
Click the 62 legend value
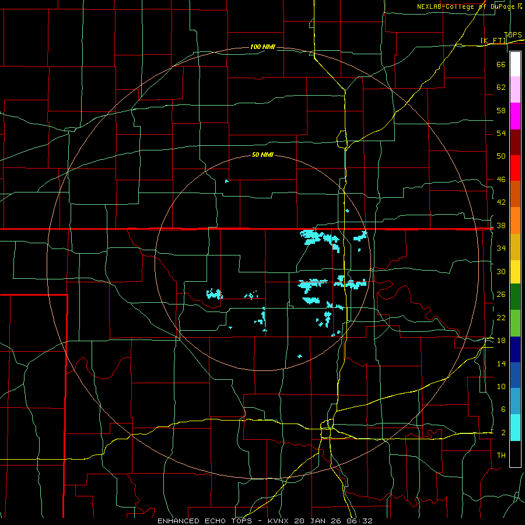(x=501, y=87)
